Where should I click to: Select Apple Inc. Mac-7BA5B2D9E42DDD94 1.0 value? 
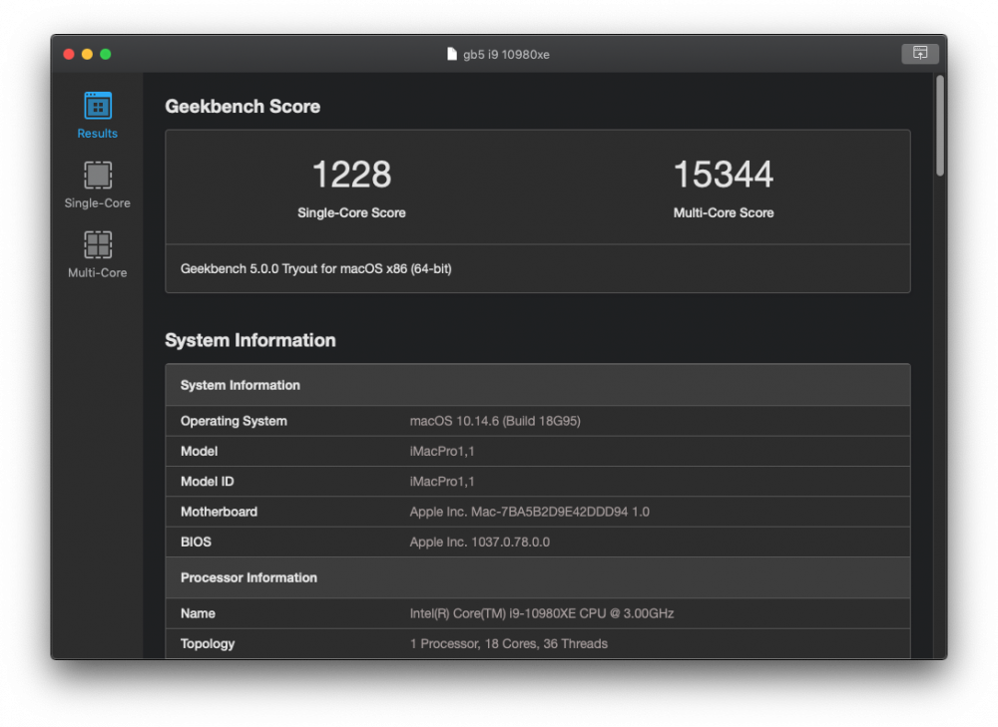click(530, 512)
